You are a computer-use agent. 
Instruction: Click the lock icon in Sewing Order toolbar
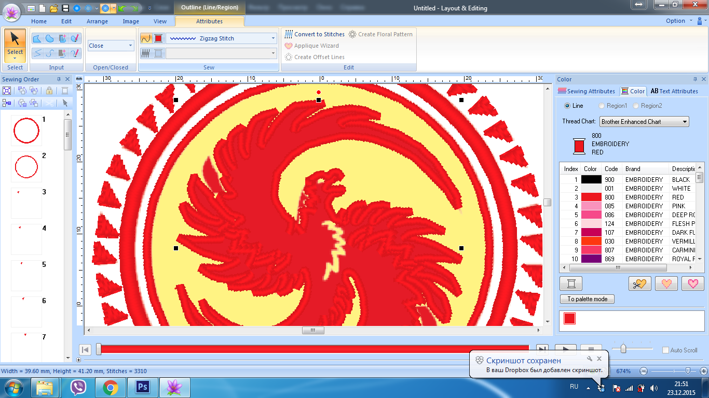(49, 91)
